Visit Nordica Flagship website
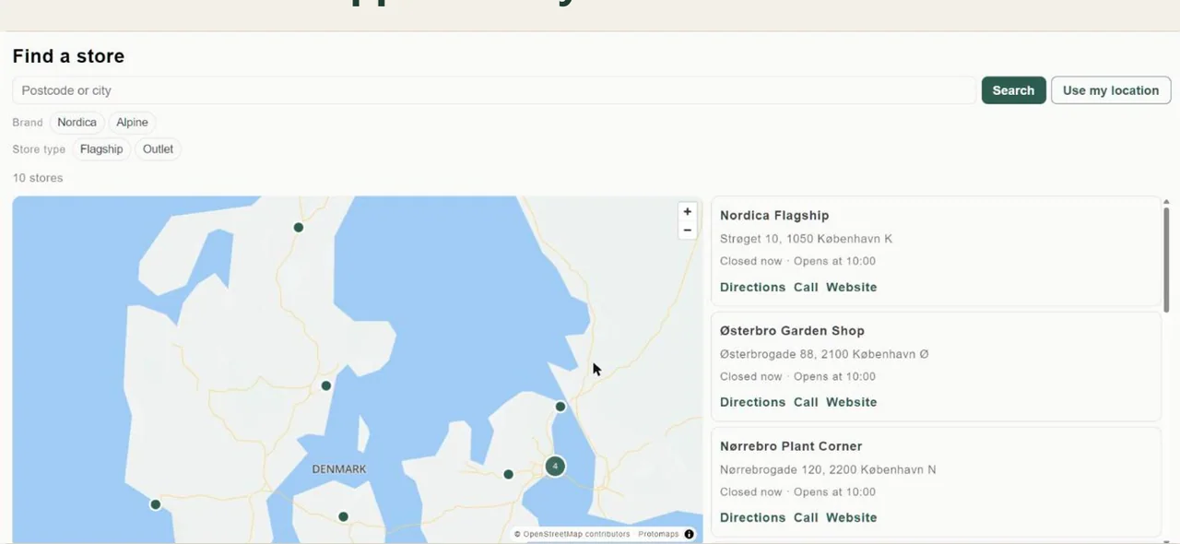This screenshot has height=544, width=1180. coord(851,287)
